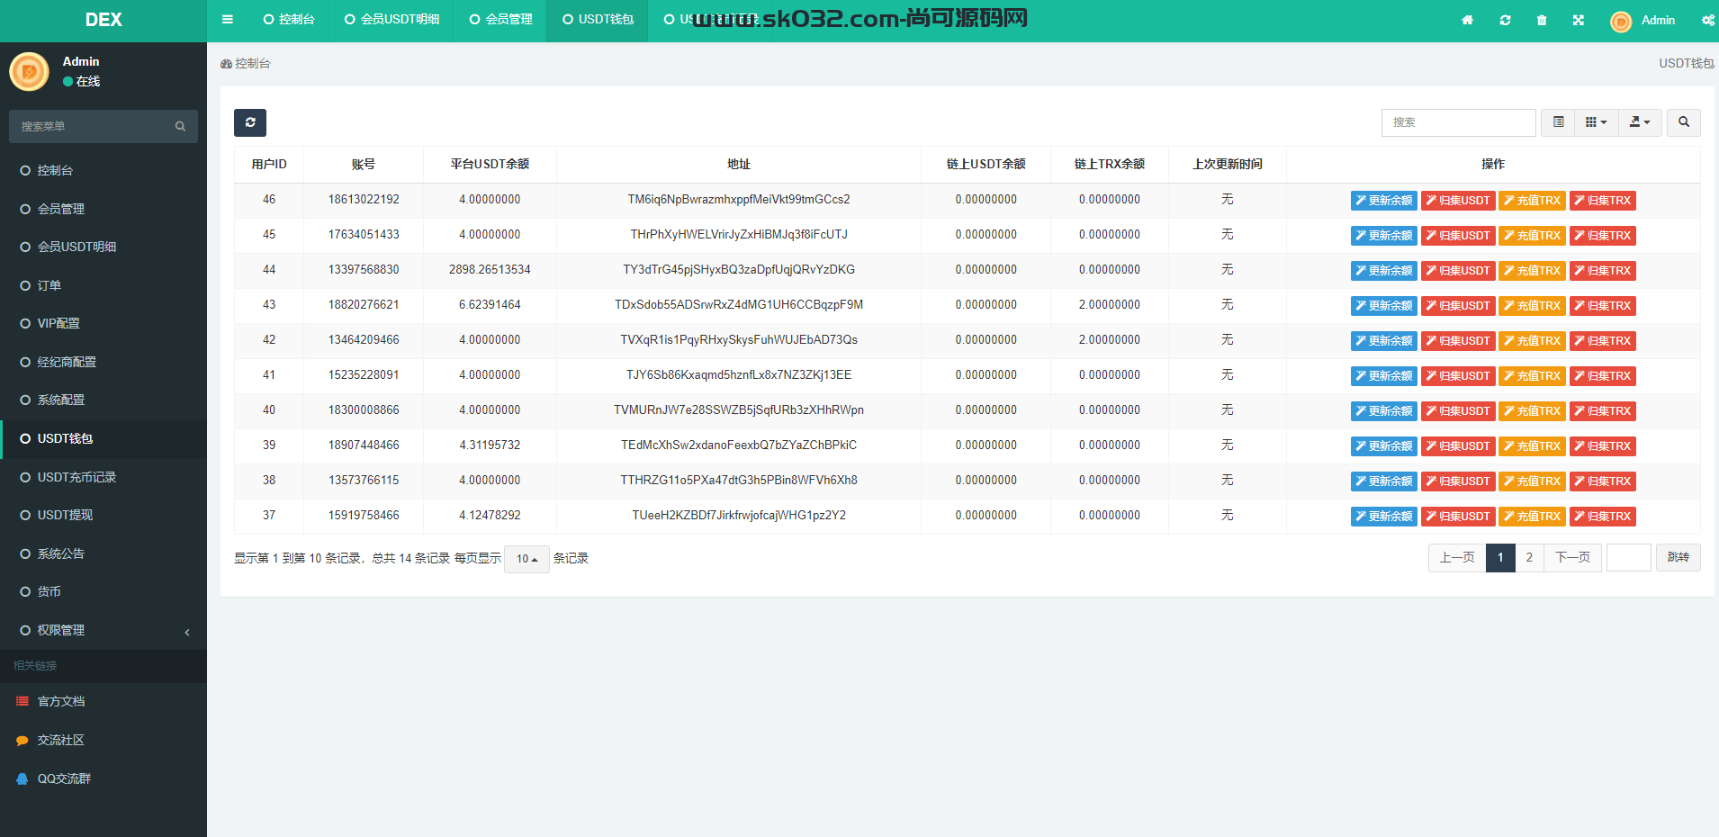Toggle the sidebar hamburger menu icon

click(x=228, y=20)
